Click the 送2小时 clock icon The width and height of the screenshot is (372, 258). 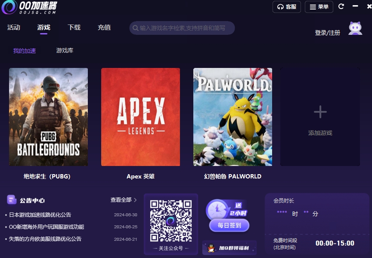point(217,209)
